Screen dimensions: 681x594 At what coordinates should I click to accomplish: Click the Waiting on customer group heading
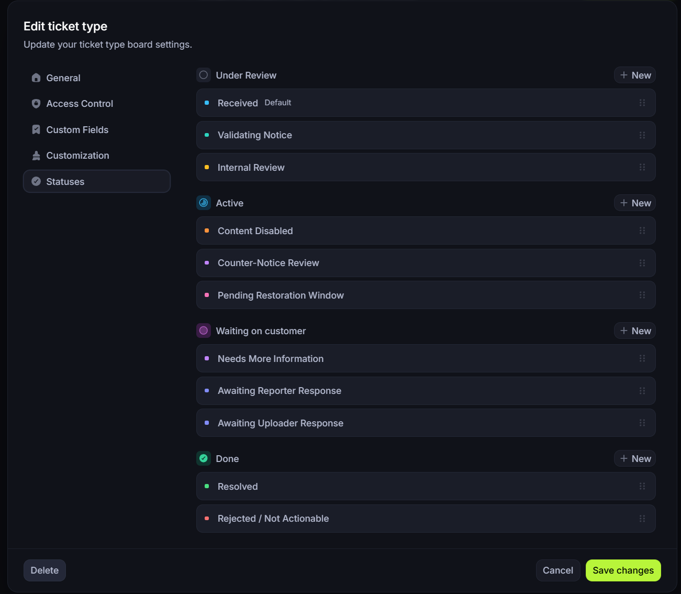(261, 331)
